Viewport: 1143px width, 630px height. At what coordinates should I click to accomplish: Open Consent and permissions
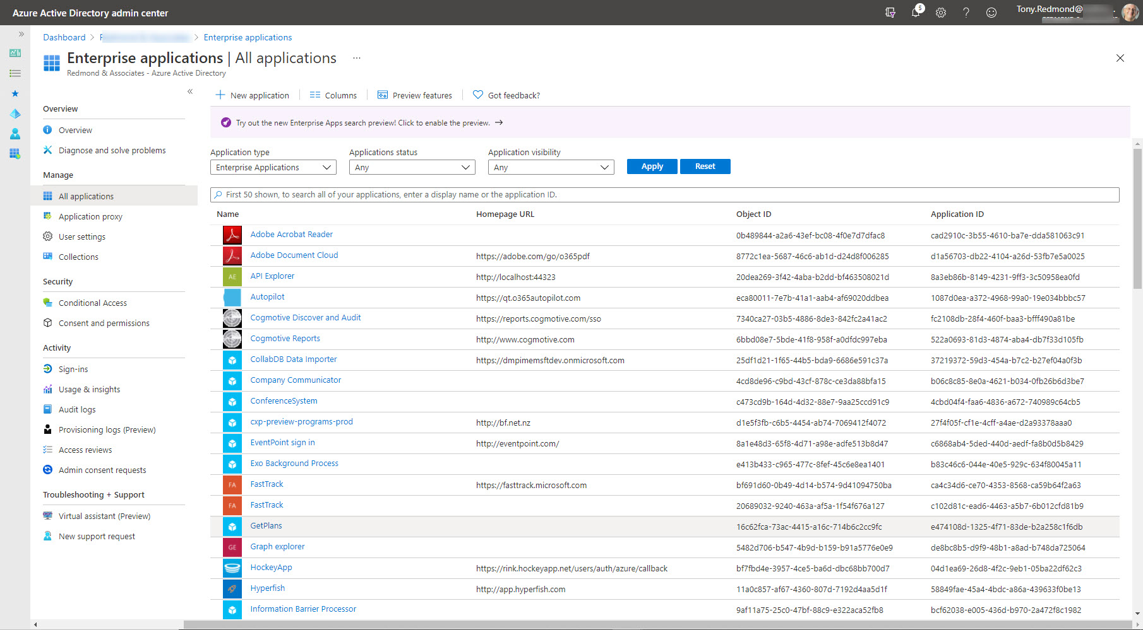tap(104, 323)
